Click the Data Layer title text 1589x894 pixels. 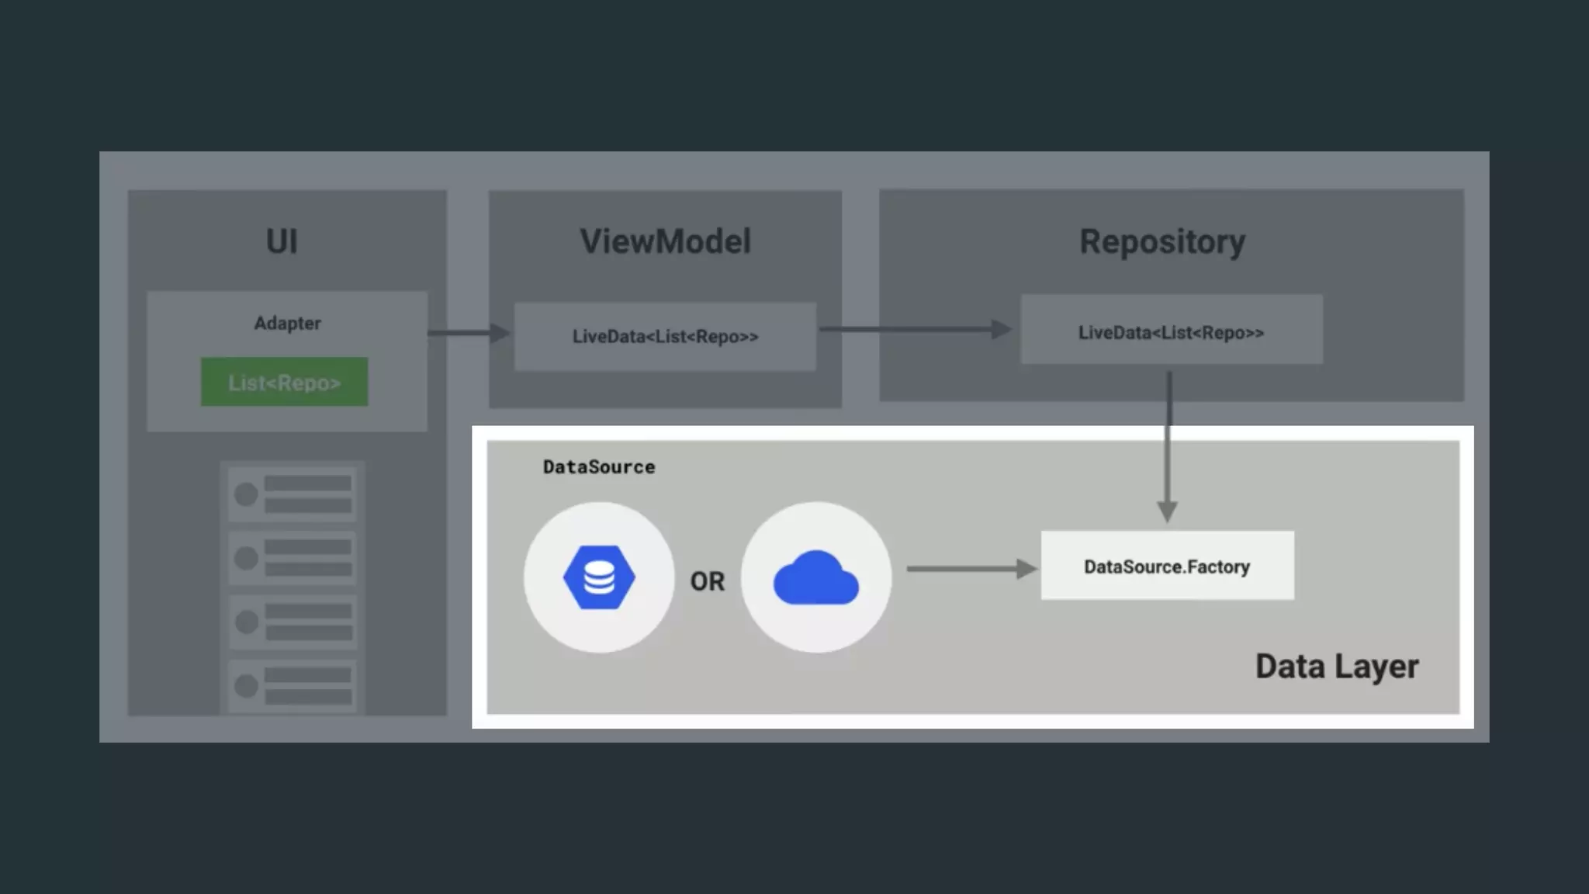coord(1337,667)
